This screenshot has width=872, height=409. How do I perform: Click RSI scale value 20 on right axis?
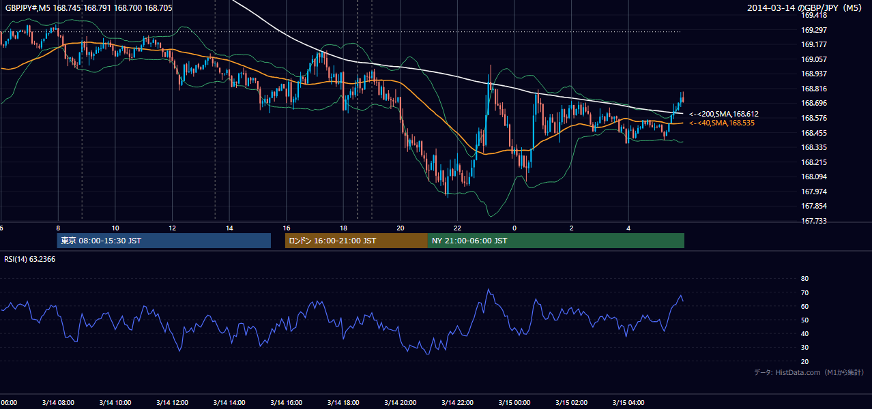(x=804, y=361)
